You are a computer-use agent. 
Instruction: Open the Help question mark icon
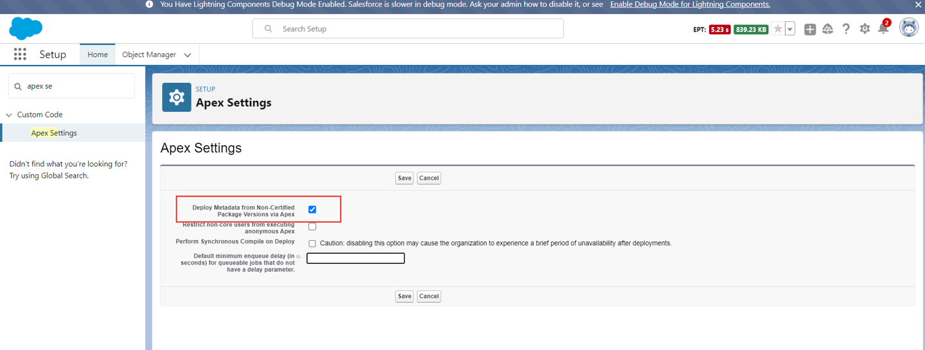(x=846, y=29)
